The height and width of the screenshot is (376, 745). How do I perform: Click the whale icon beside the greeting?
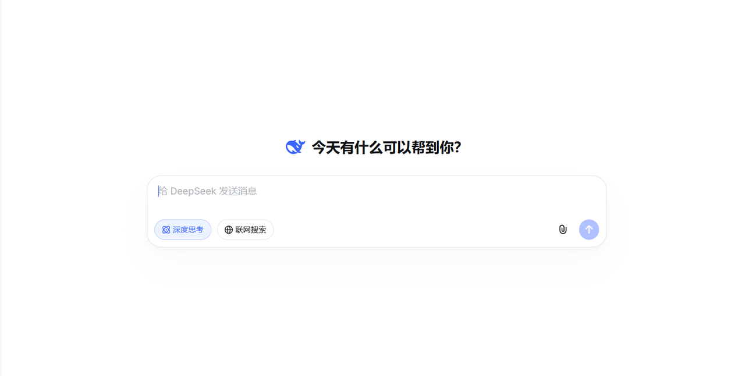point(296,147)
